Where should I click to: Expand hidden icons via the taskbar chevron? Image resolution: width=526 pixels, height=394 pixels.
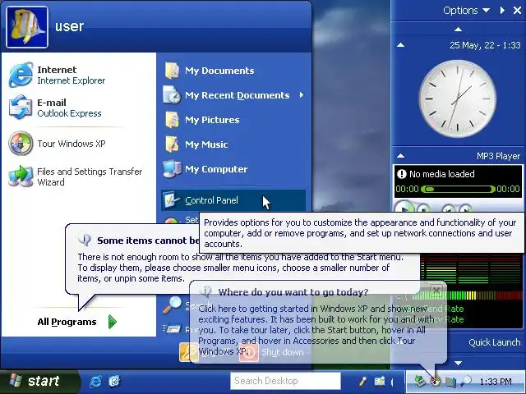(x=392, y=382)
